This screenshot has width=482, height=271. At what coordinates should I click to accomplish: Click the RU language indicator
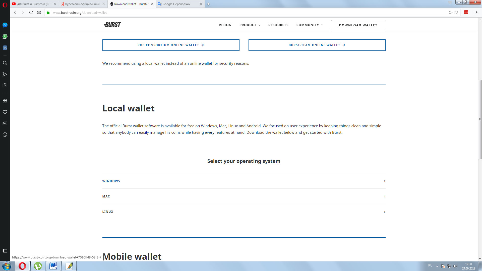pos(430,265)
